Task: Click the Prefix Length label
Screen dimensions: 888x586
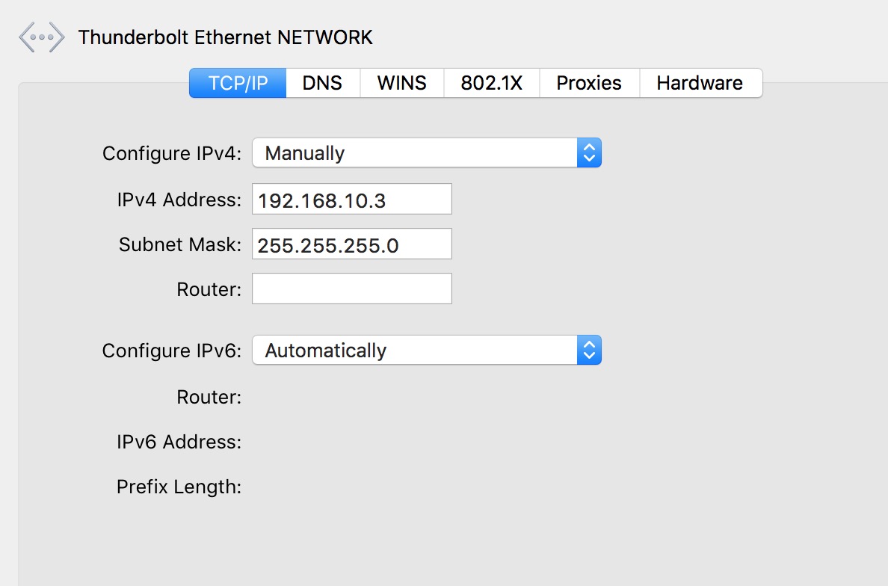Action: (179, 487)
